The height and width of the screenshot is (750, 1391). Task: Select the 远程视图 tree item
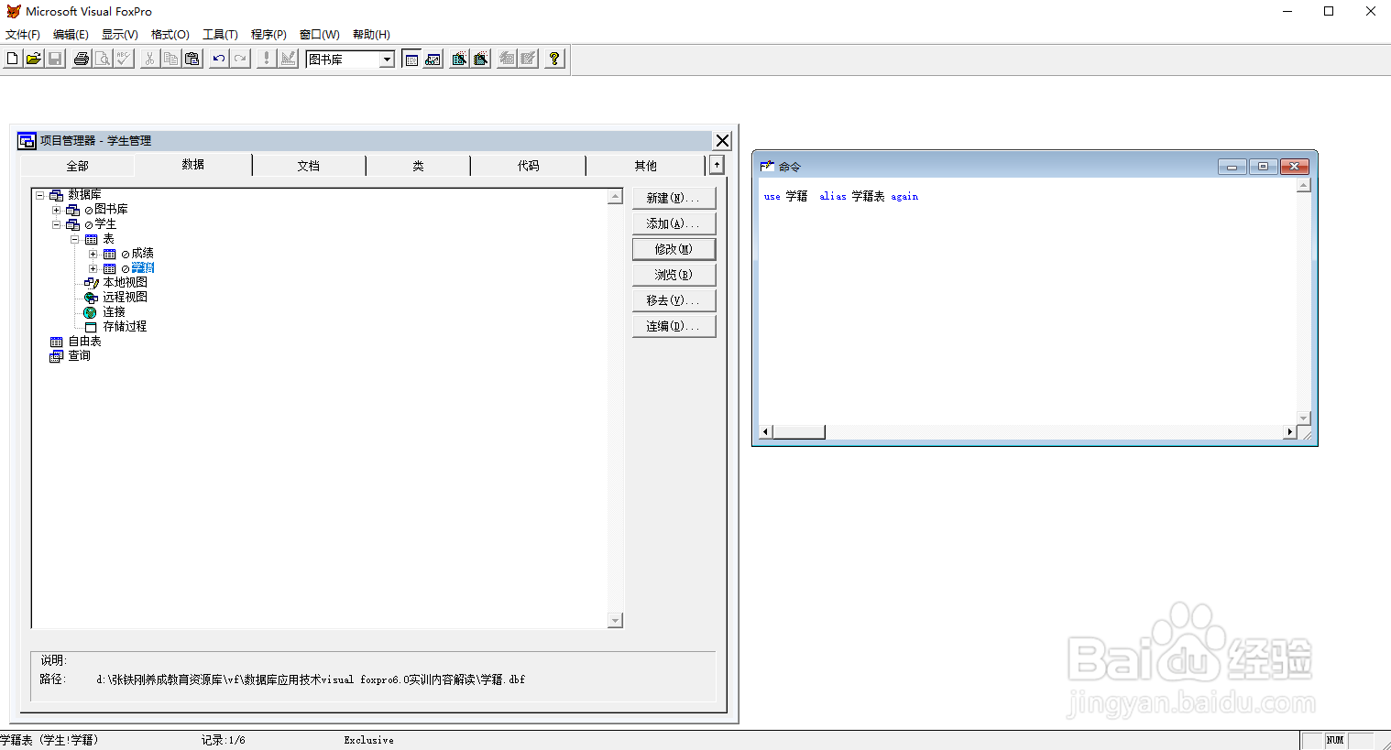(125, 298)
